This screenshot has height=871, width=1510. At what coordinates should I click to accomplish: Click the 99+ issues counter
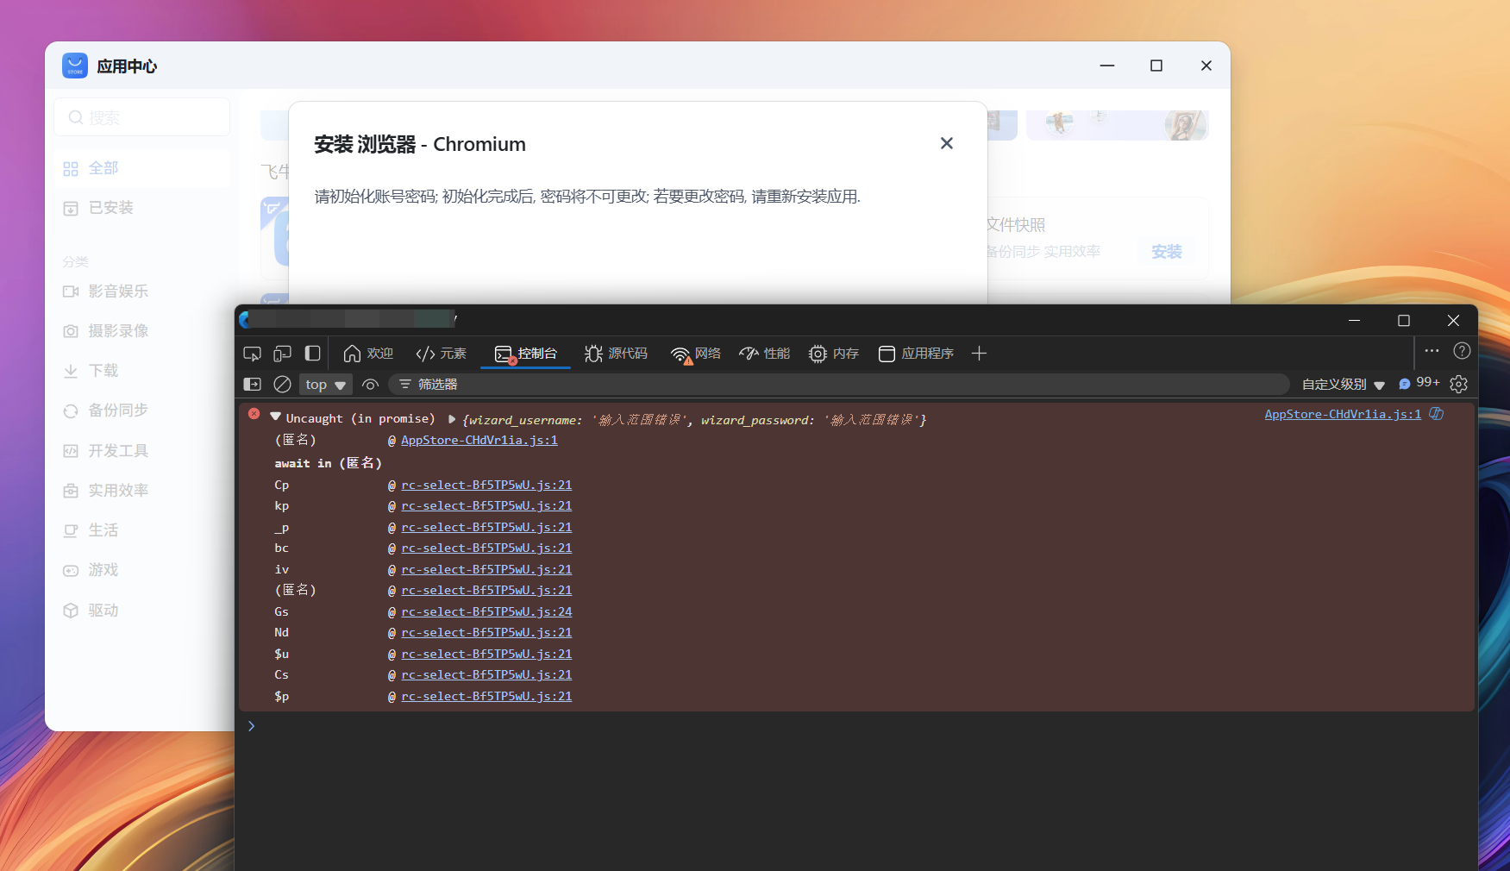1419,383
